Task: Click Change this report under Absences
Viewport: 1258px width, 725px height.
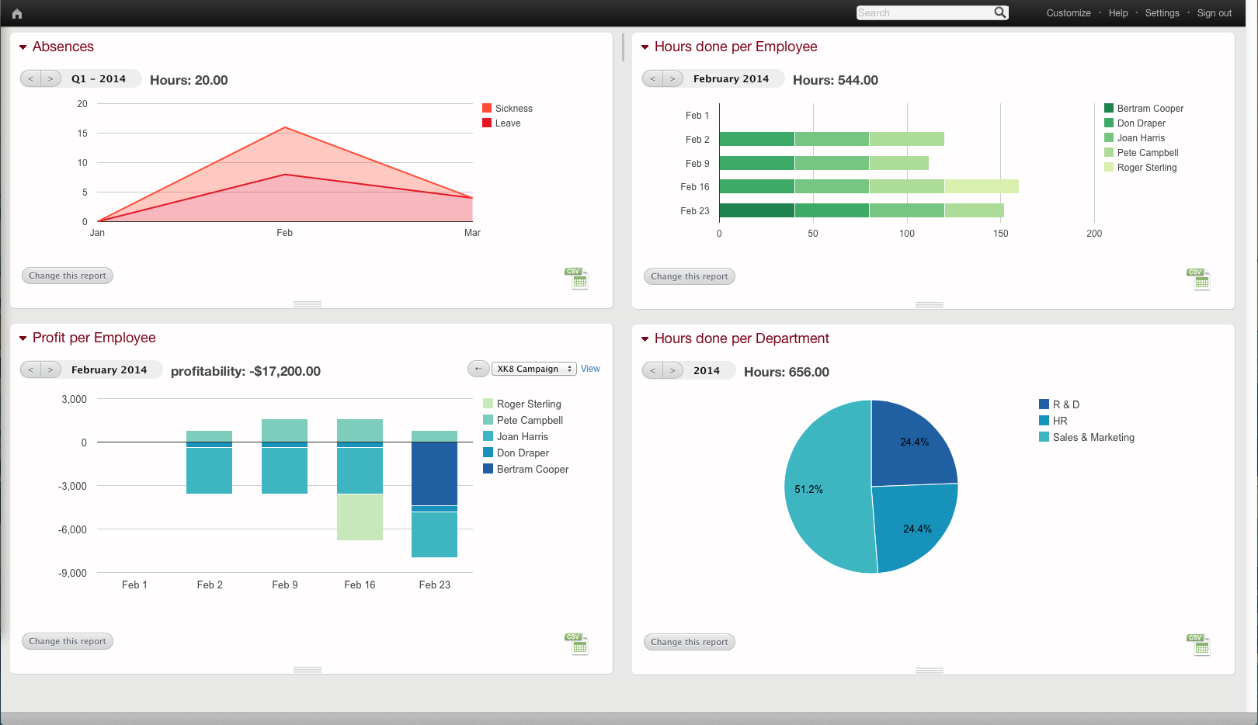Action: (68, 276)
